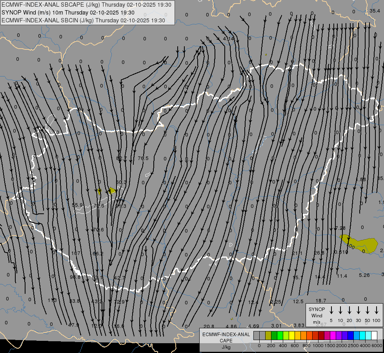Click the grid value 0.610

[341, 252]
